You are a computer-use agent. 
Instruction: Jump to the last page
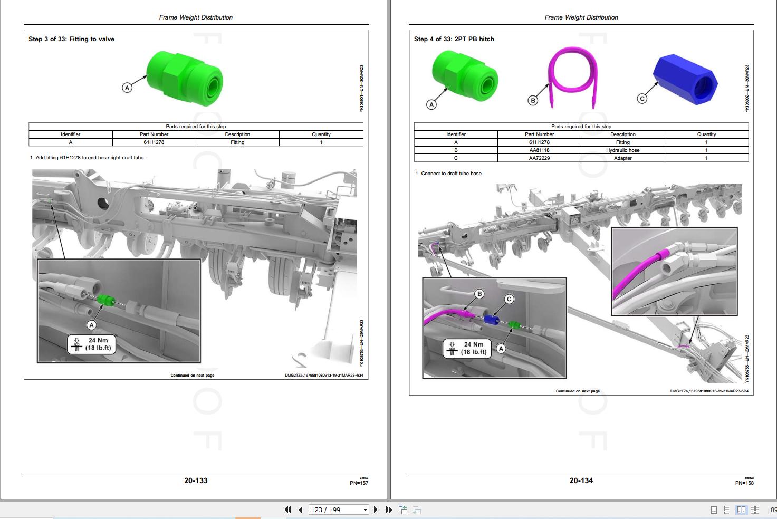[x=389, y=510]
